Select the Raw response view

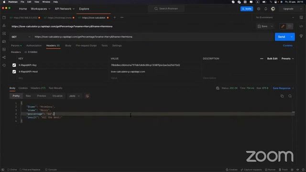coord(28,96)
